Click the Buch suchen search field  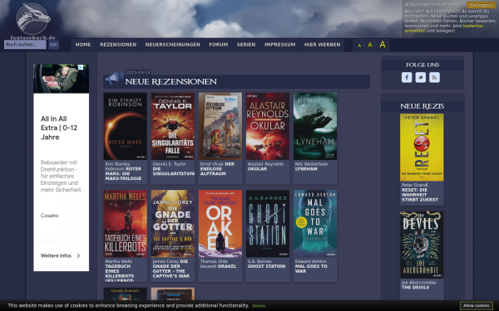[25, 45]
